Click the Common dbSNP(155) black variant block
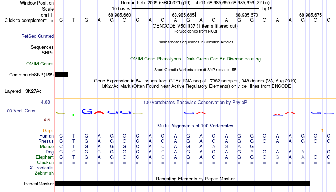The width and height of the screenshot is (336, 192). [x=62, y=75]
